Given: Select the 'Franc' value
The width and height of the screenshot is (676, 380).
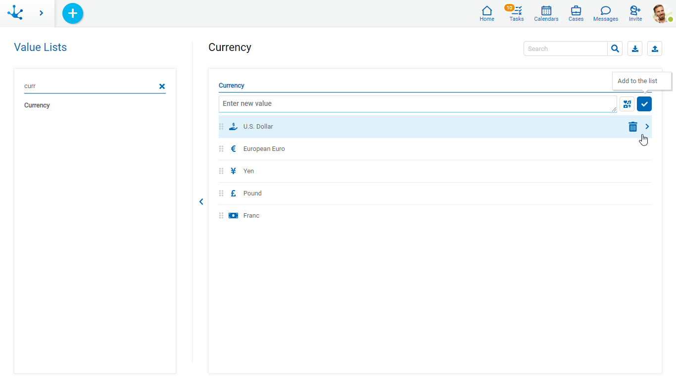Looking at the screenshot, I should 251,216.
